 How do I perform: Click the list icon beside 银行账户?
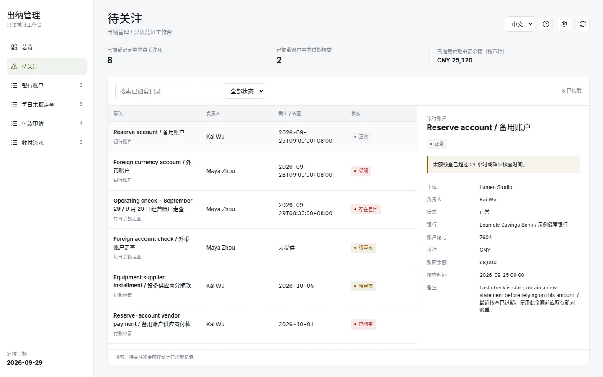[x=14, y=85]
